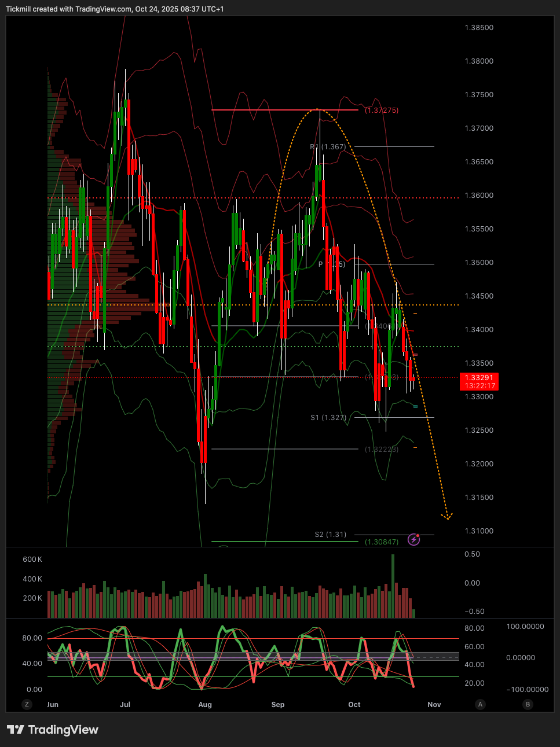The height and width of the screenshot is (747, 560).
Task: Click the green 1.30847 support level label
Action: (382, 542)
